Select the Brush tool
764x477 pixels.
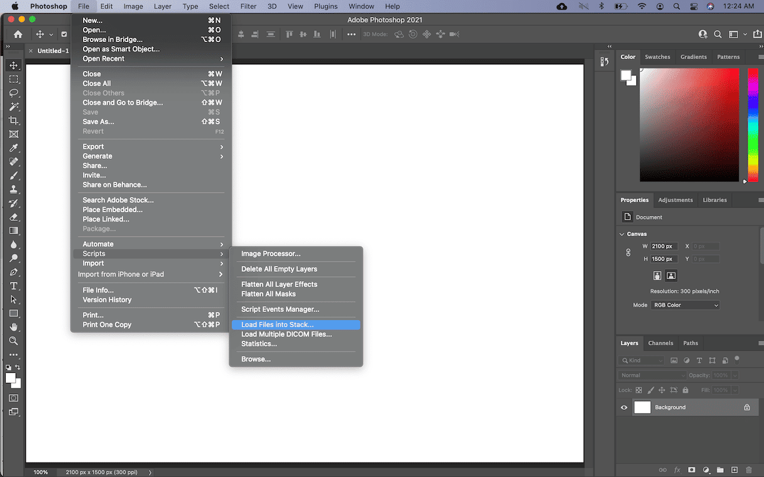[14, 176]
